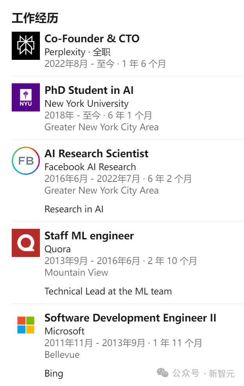Click the 新智元 account name watermark
Screen dimensions: 244x386
221,373
